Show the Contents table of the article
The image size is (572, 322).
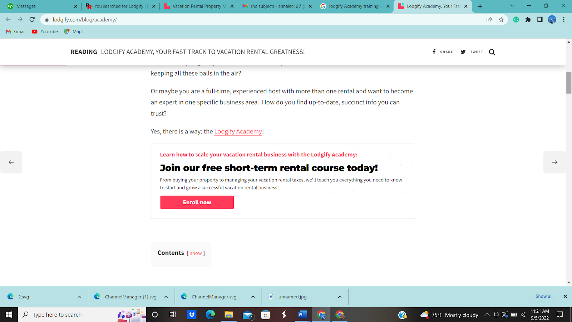click(x=196, y=253)
